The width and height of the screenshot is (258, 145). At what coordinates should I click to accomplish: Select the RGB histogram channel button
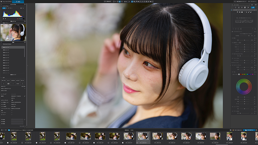coord(4,8)
